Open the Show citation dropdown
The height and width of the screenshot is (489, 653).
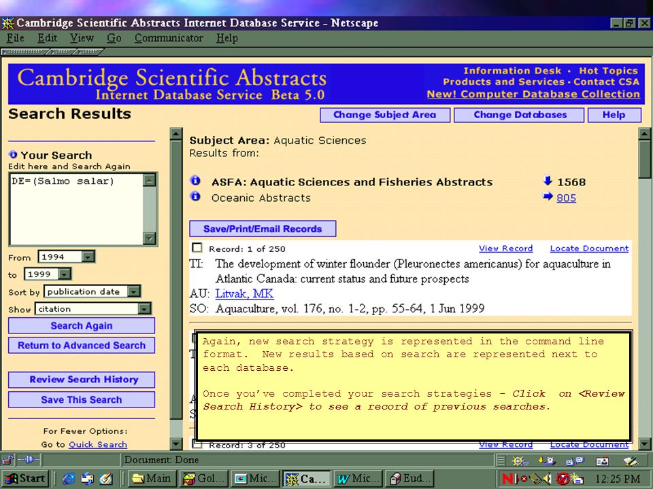click(x=144, y=309)
